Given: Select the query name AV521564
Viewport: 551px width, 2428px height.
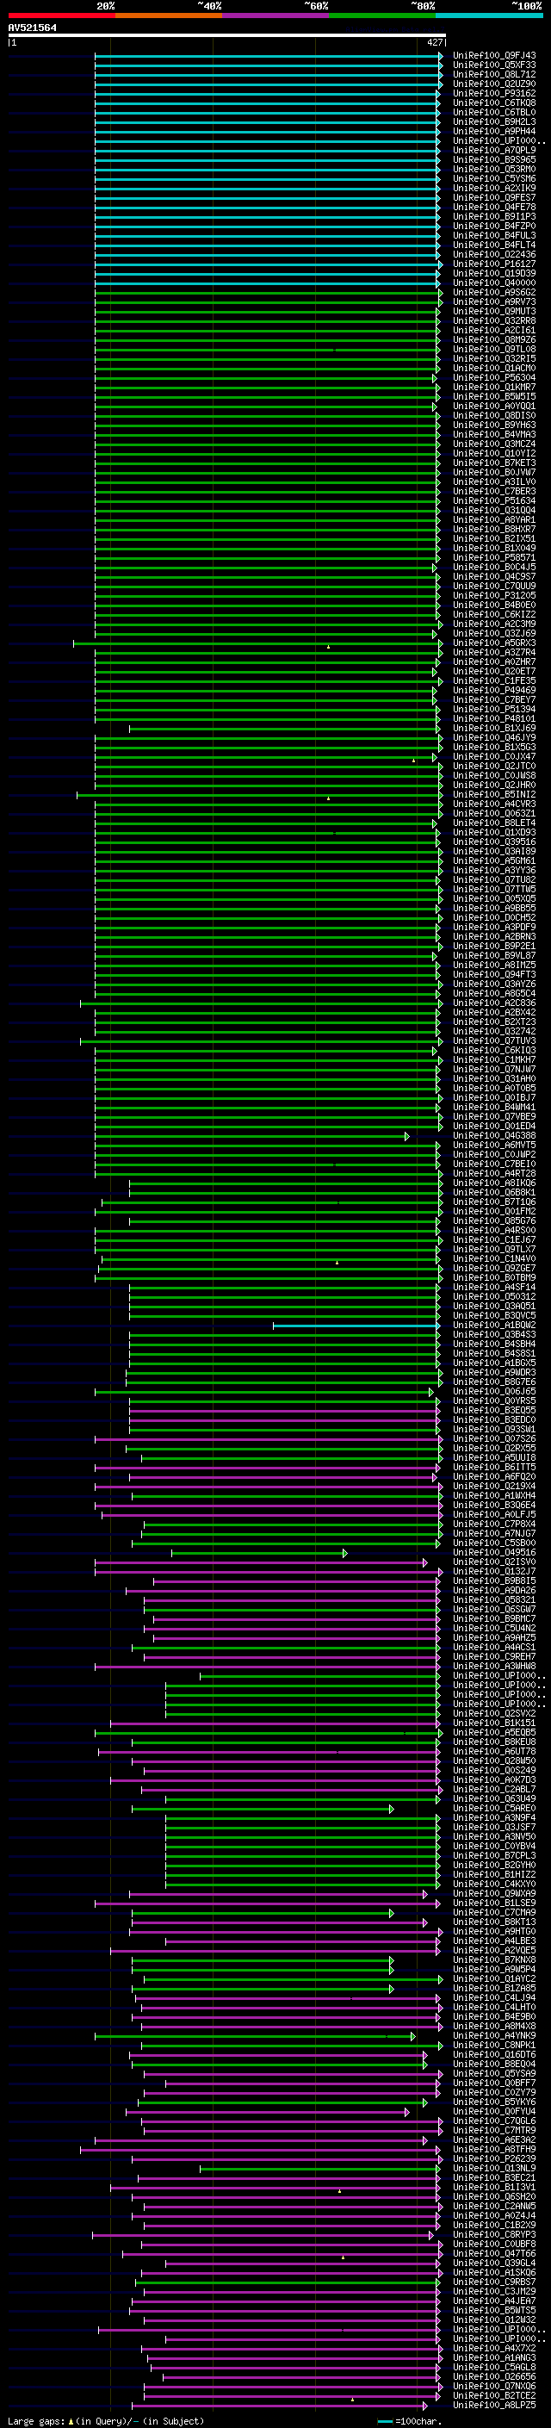Looking at the screenshot, I should (32, 28).
